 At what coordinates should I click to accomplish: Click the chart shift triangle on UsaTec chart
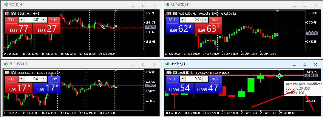pyautogui.click(x=280, y=70)
